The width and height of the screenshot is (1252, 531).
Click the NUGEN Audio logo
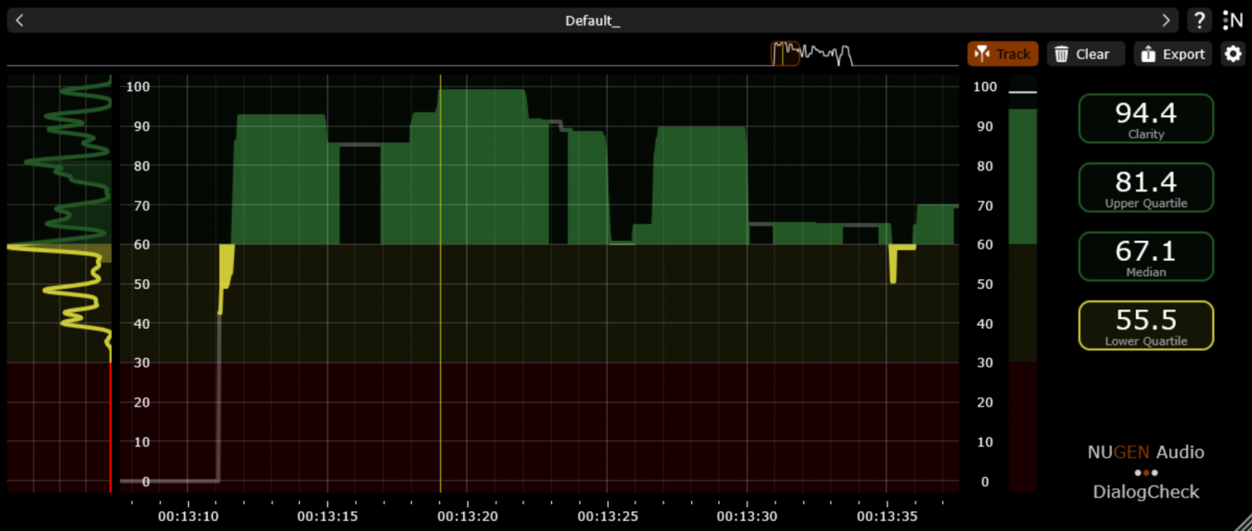pos(1145,452)
